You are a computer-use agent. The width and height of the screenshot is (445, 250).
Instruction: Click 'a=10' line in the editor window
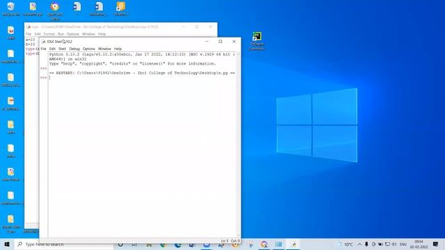click(30, 40)
